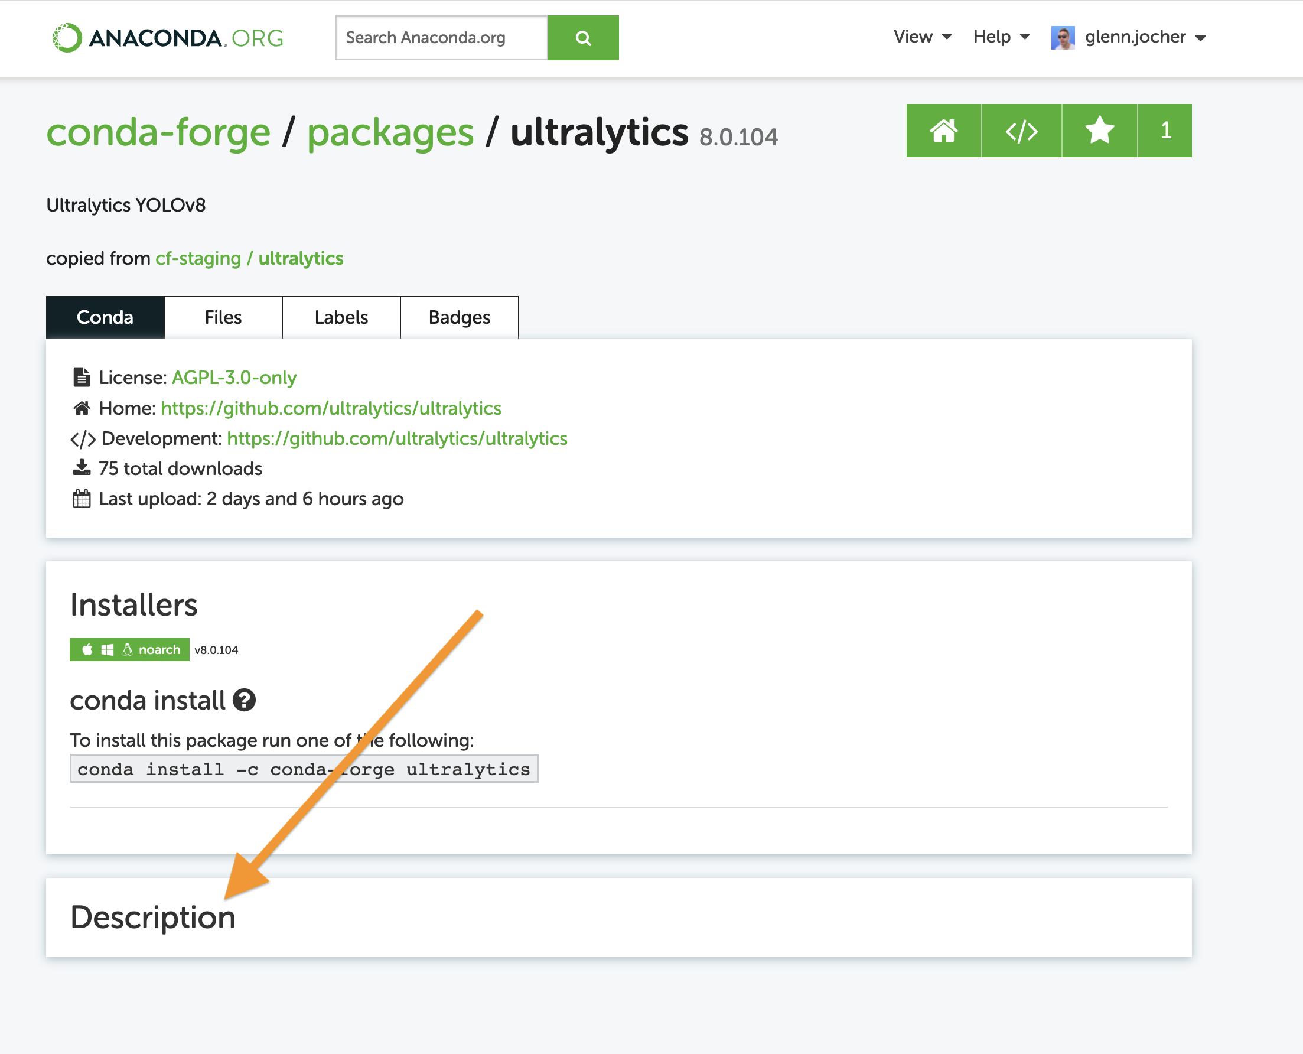
Task: Click the calendar icon beside last upload
Action: [x=82, y=498]
